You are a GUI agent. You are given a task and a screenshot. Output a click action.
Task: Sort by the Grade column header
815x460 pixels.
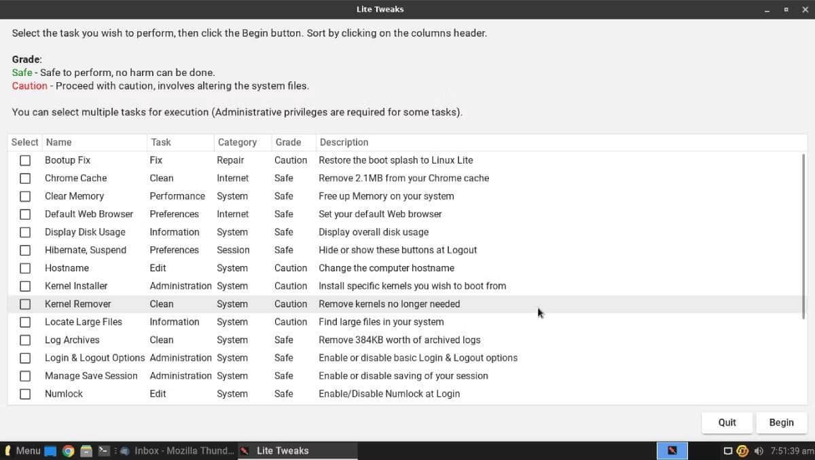pos(286,142)
